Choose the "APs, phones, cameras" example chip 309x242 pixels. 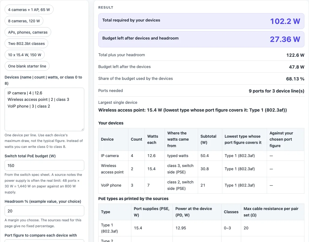28,32
